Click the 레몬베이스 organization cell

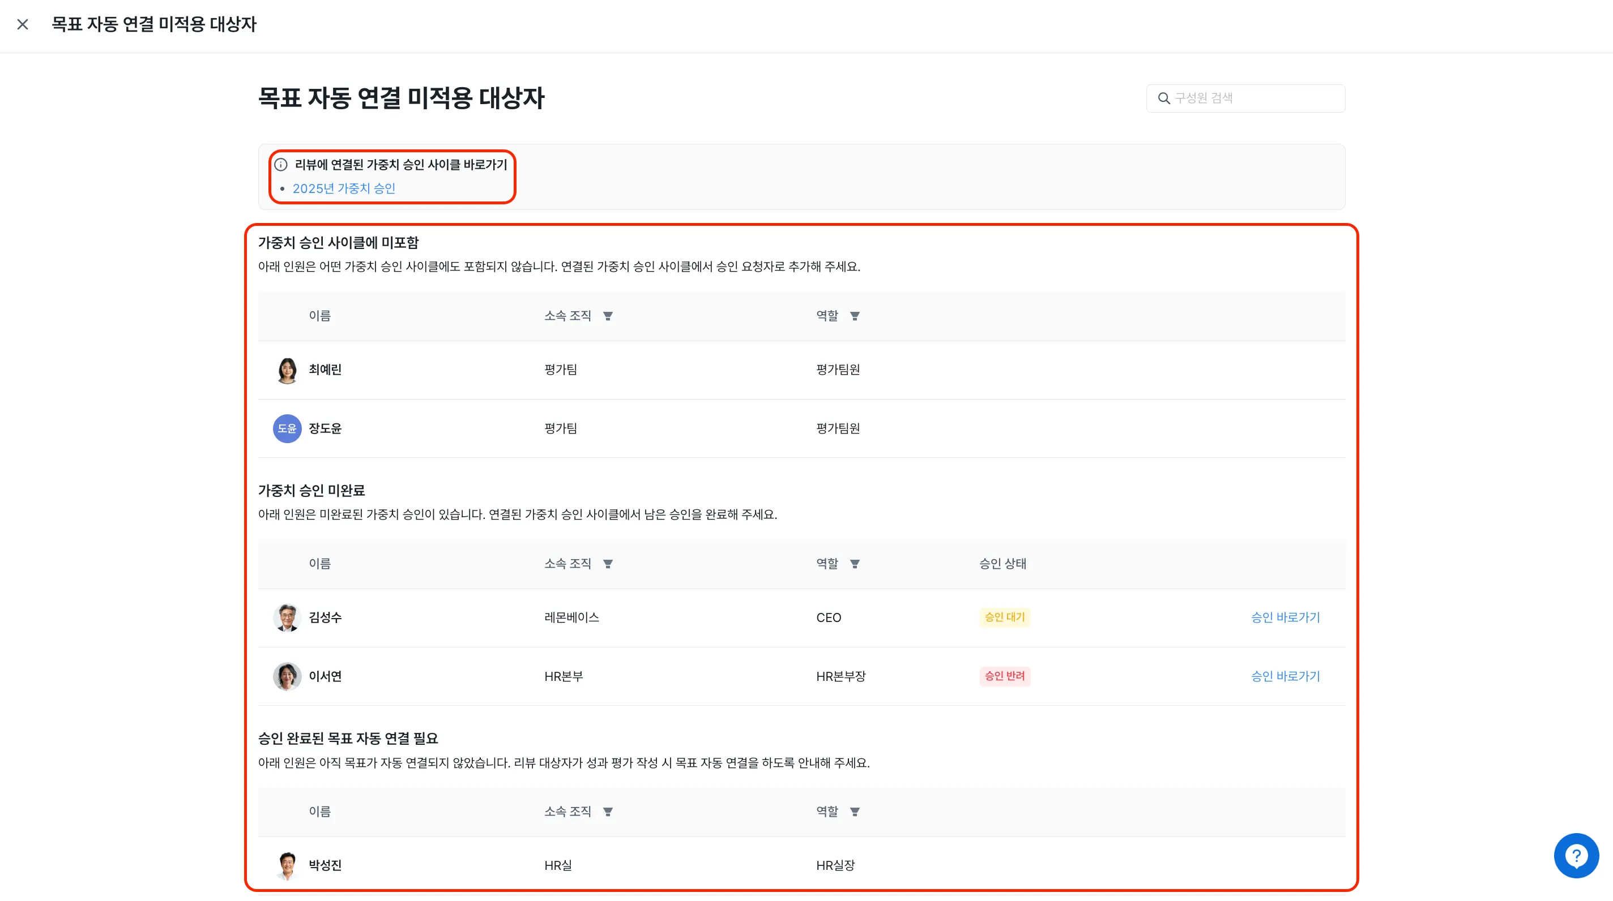click(x=571, y=617)
